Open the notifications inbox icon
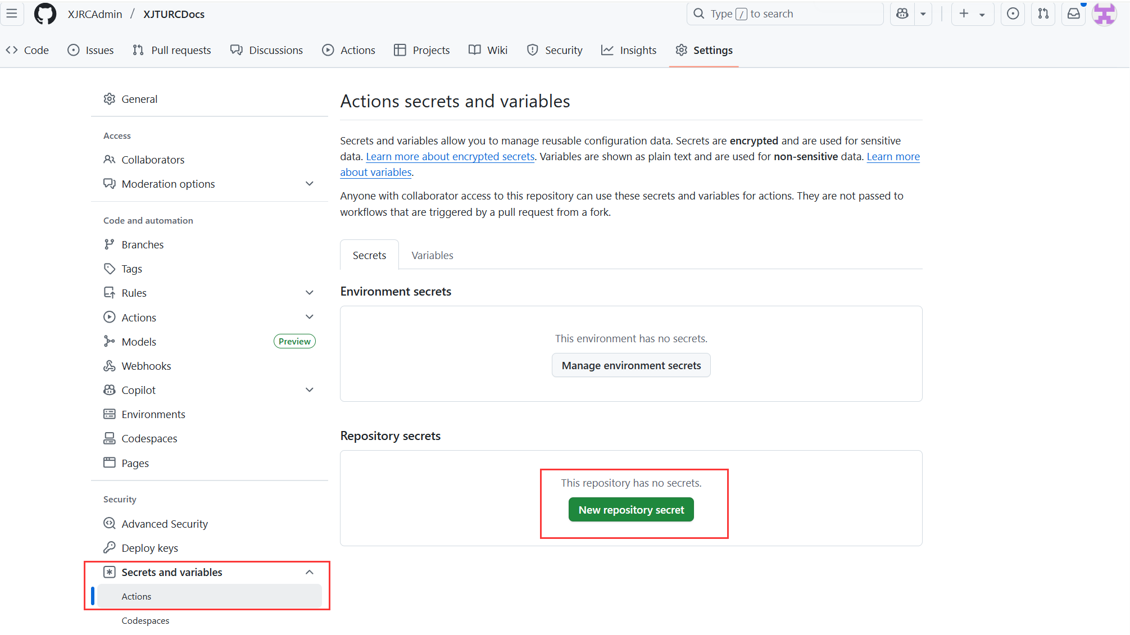This screenshot has width=1130, height=635. (1073, 14)
